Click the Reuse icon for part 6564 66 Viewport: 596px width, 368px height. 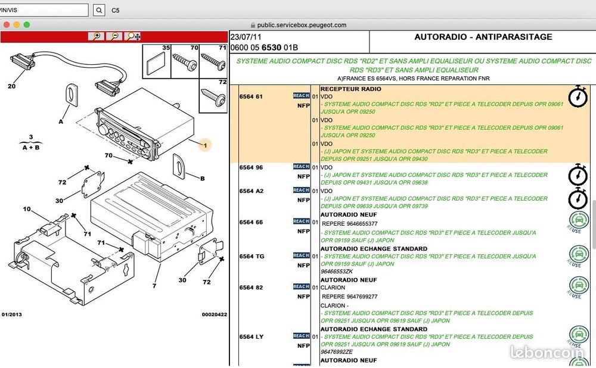point(578,222)
